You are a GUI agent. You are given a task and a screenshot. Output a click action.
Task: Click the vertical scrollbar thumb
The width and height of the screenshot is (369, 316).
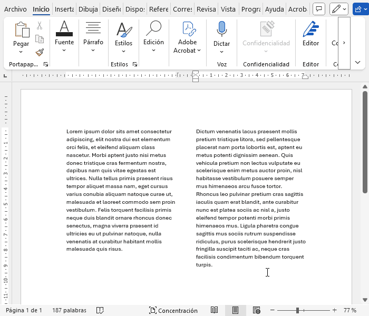pos(365,142)
